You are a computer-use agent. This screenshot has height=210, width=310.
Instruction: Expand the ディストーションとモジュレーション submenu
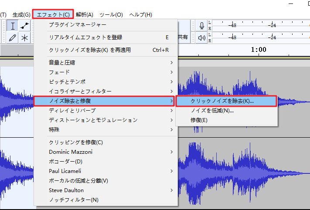[106, 120]
